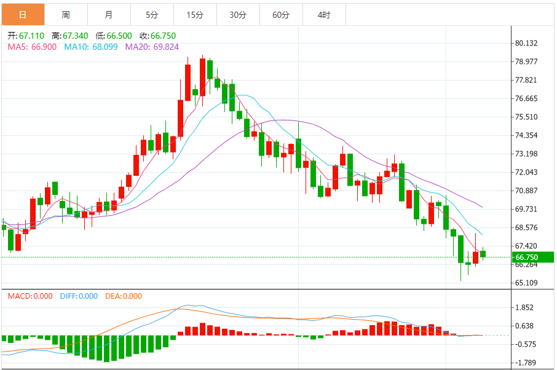Click the 68.576 price axis label
Viewport: 557px width, 370px height.
point(526,227)
